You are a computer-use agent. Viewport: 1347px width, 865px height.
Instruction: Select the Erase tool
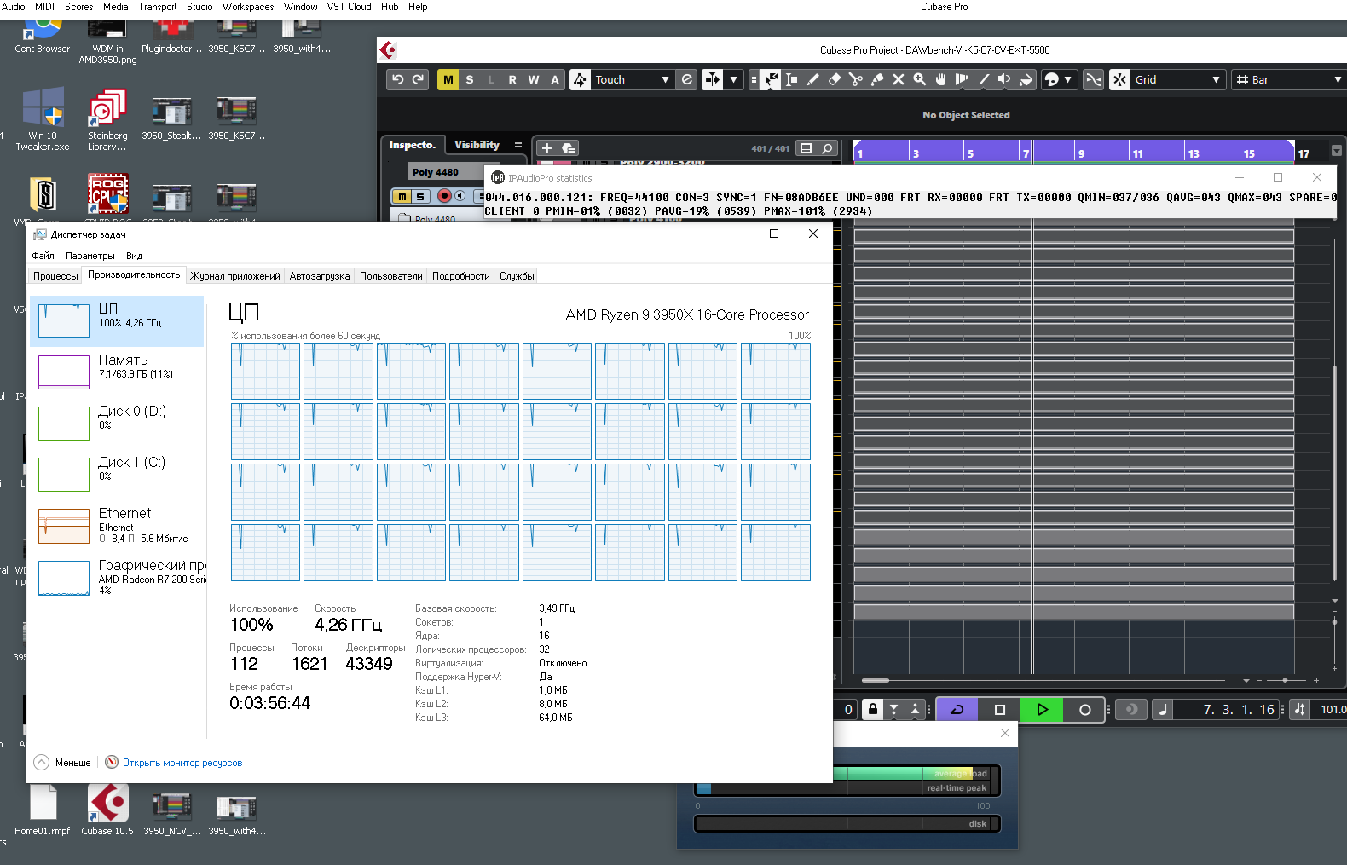tap(835, 79)
